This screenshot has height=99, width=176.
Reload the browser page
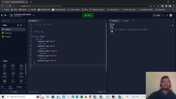pyautogui.click(x=10, y=6)
